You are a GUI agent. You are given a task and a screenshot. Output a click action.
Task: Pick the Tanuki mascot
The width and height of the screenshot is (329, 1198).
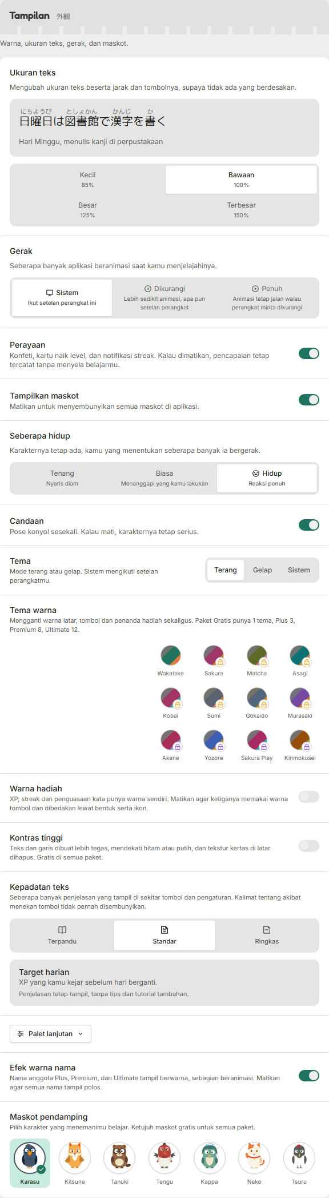pos(119,1163)
